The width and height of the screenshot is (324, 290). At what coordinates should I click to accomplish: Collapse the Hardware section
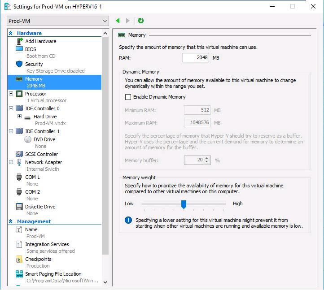tap(11, 33)
